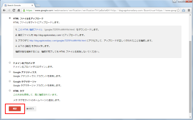The width and height of the screenshot is (193, 120).
Task: Switch to the Search Console tab
Action: coord(18,5)
